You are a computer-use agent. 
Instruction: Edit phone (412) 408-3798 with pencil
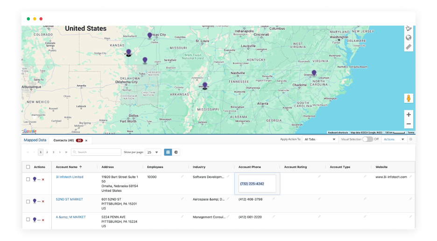(274, 199)
